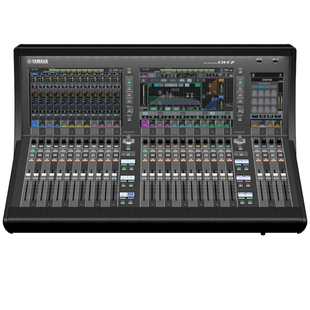
Task: Select the left bay FADER BANK IN key
Action: 129,82
